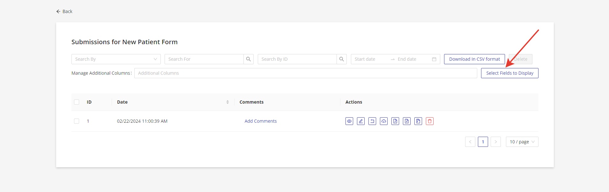Export the submission as PDF file
Screen dimensions: 609x192
395,121
